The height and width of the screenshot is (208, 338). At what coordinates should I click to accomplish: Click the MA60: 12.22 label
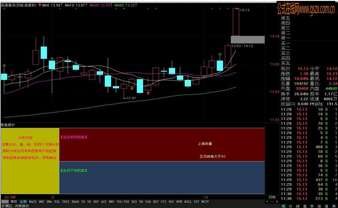[x=125, y=5]
